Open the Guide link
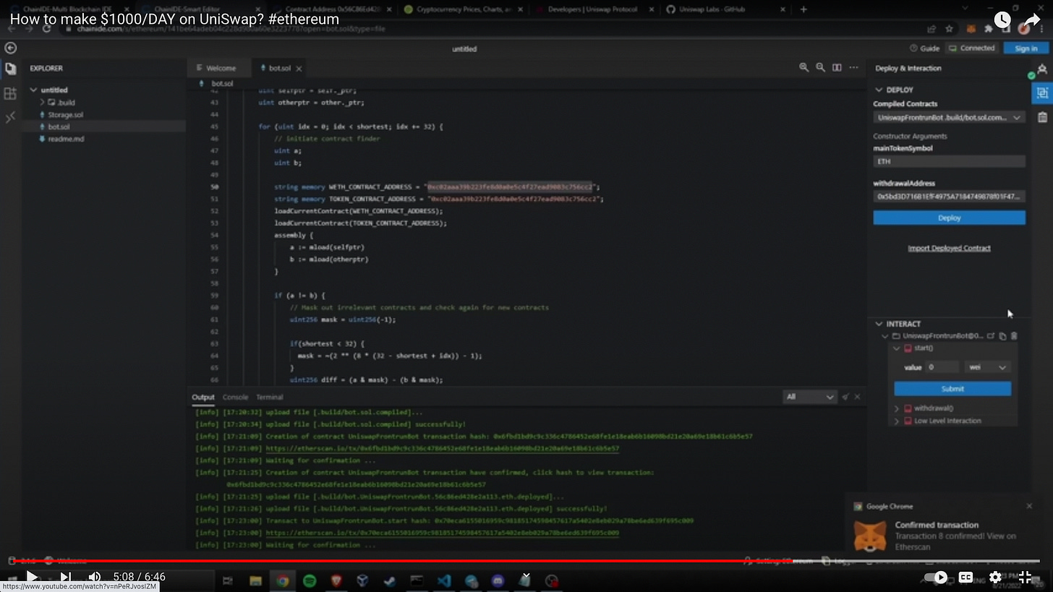 click(924, 48)
